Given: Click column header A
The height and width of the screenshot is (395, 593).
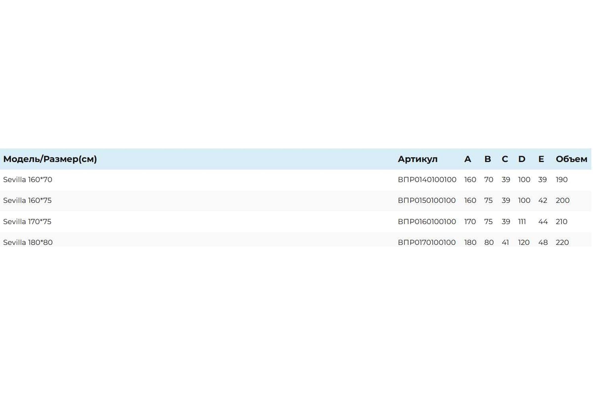Looking at the screenshot, I should point(468,159).
